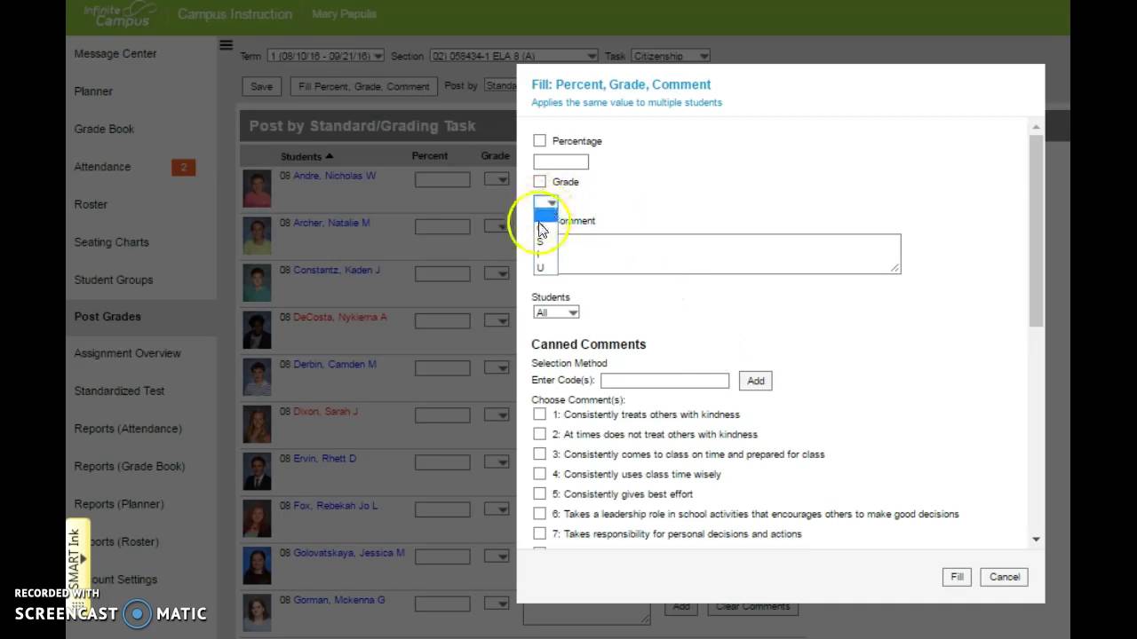Check comment 3: comes to class on time
This screenshot has width=1137, height=639.
coord(539,454)
